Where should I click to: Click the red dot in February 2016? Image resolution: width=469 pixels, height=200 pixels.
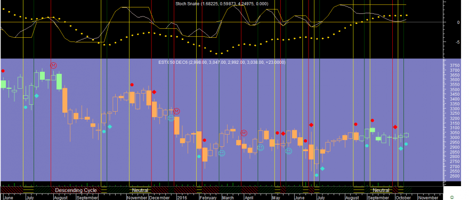[205, 140]
